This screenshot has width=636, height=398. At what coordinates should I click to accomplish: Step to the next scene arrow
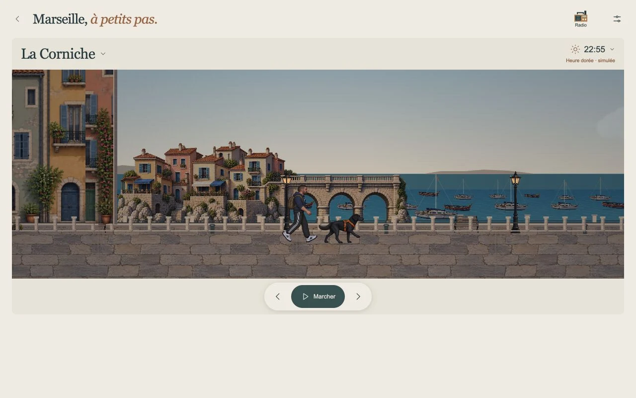tap(358, 297)
